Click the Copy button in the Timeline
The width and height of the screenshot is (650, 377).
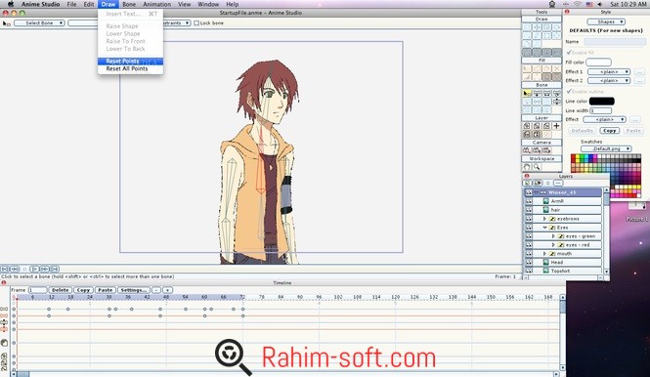click(x=83, y=290)
